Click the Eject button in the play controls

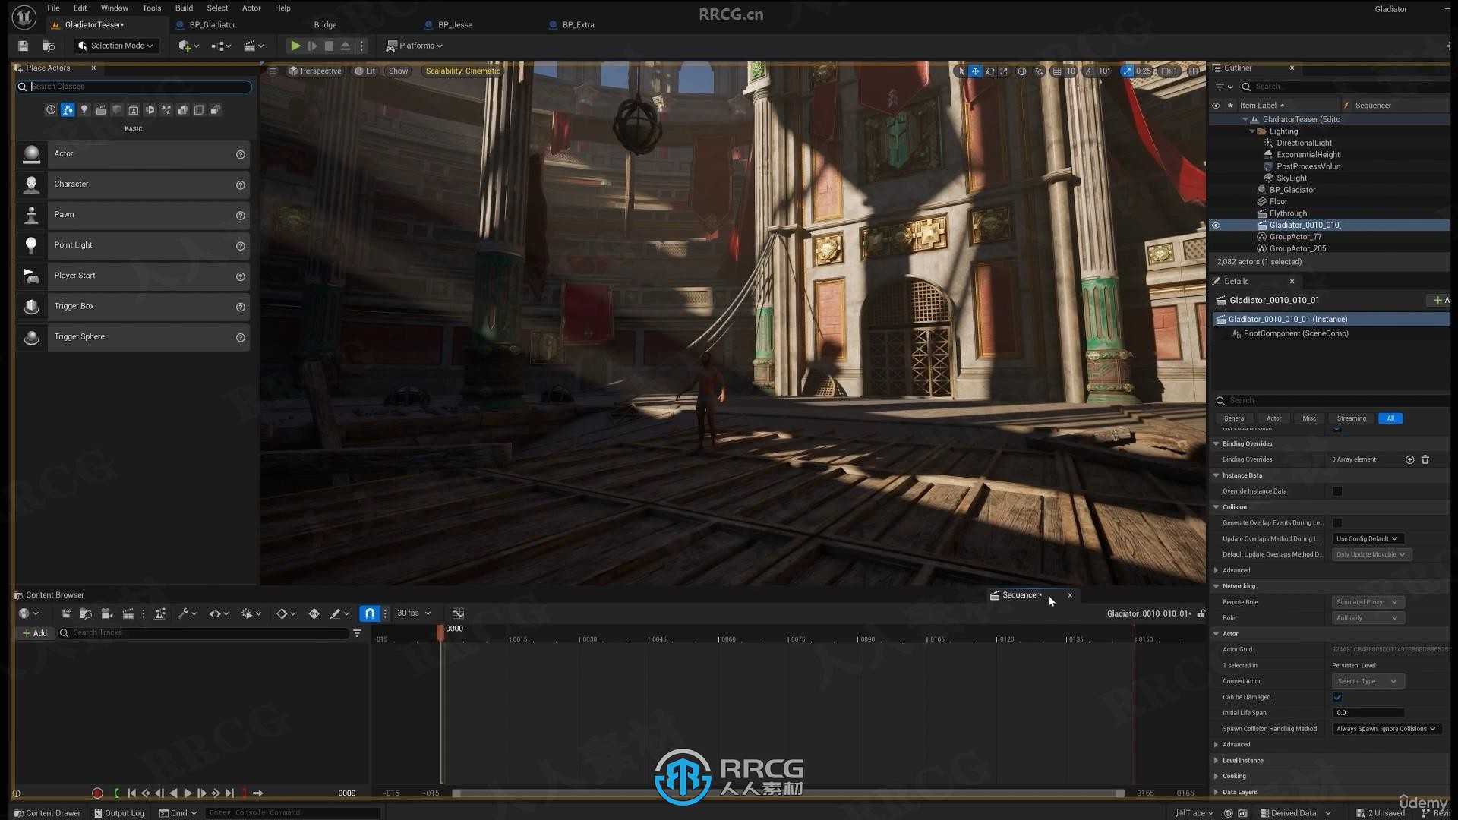coord(346,46)
